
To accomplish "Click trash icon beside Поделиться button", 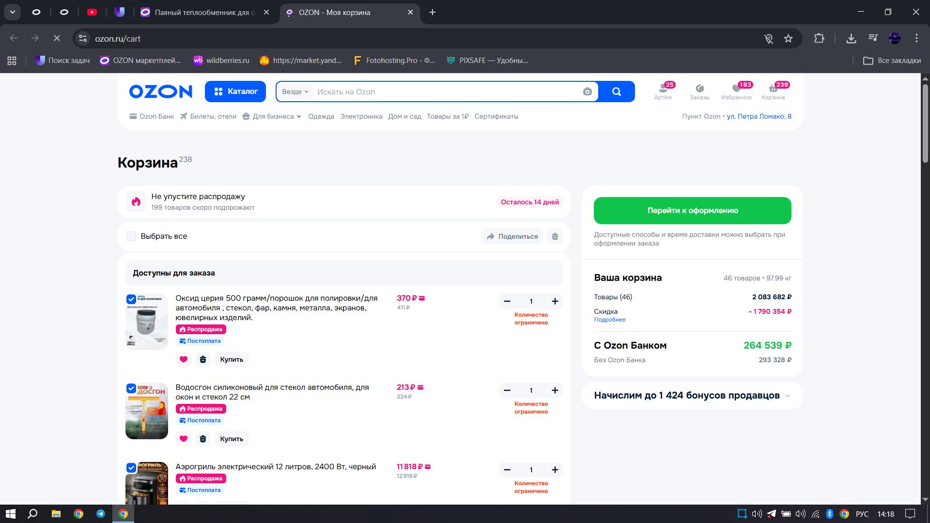I will (x=555, y=236).
